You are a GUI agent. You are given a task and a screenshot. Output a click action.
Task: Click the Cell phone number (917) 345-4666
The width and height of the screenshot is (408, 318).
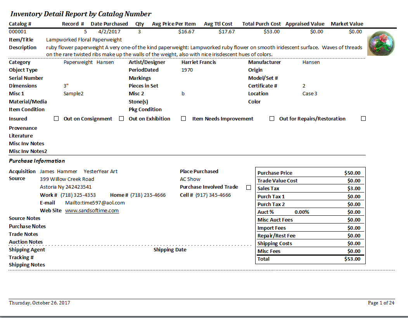213,195
